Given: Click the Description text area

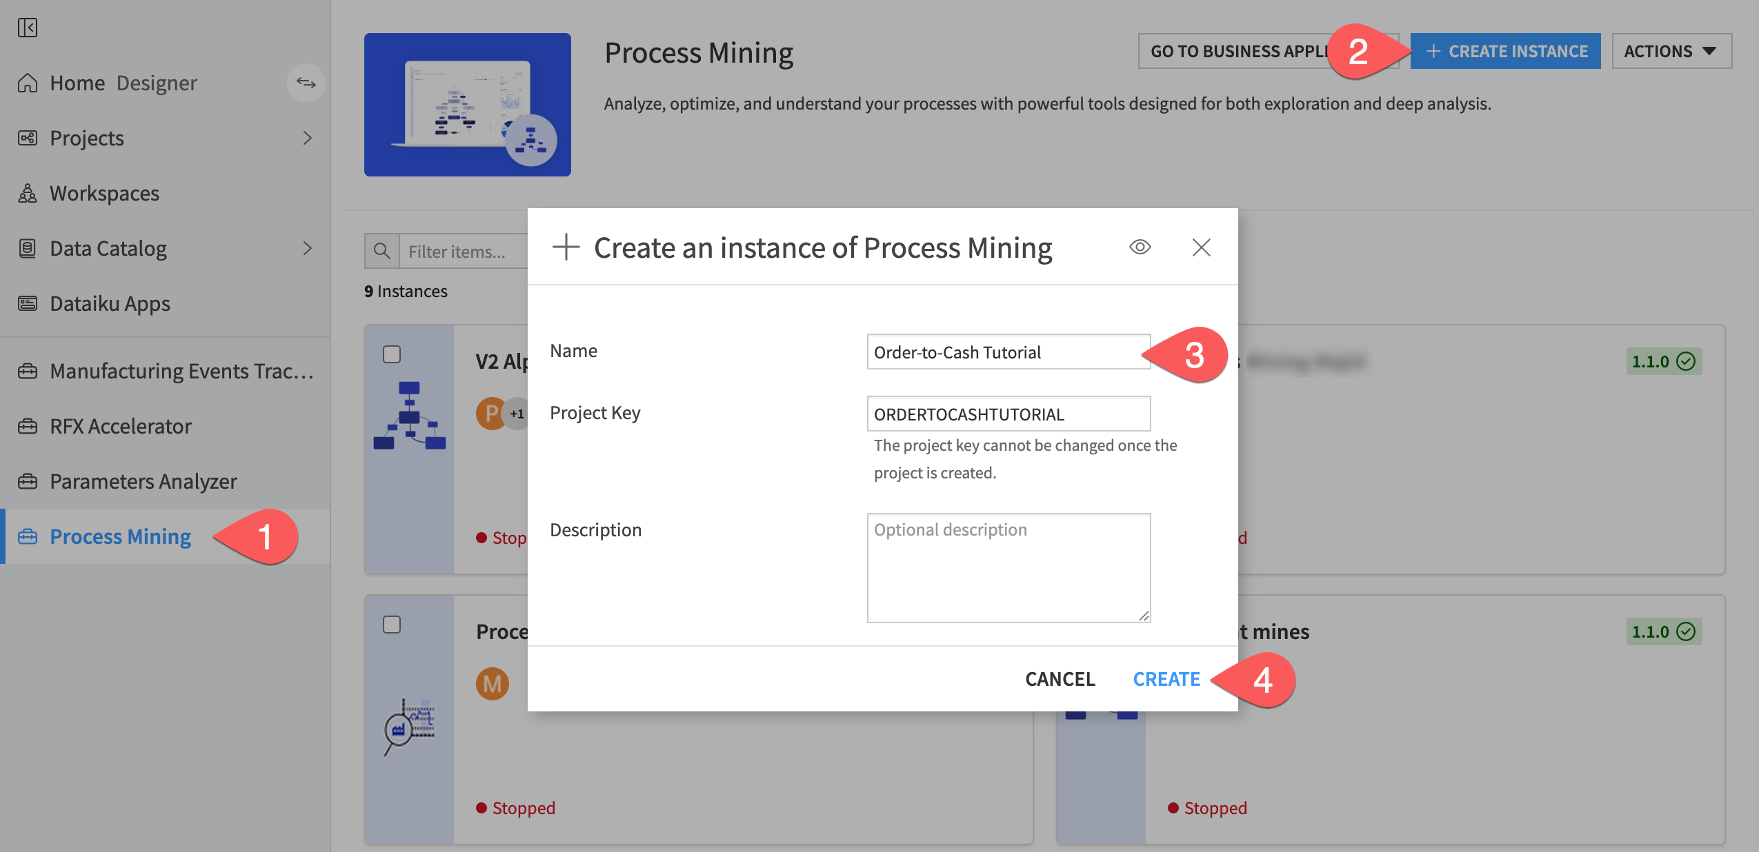Looking at the screenshot, I should point(1008,568).
